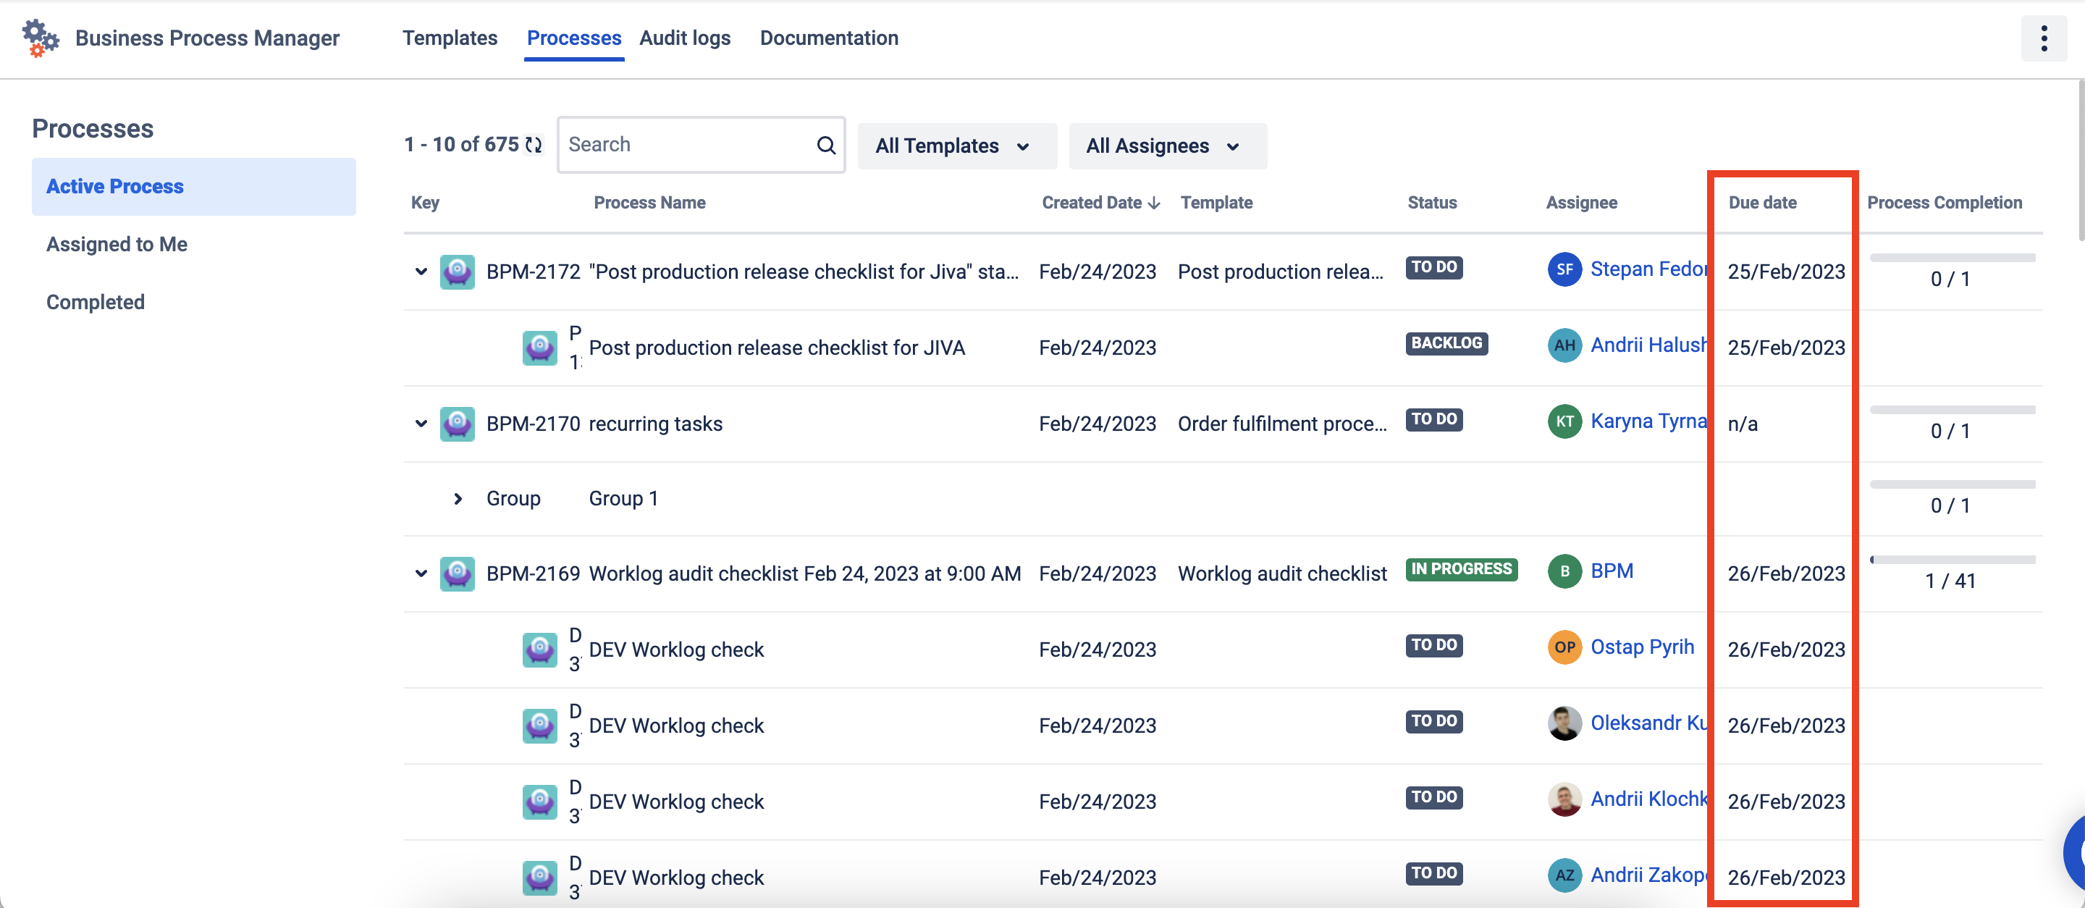Click the sort arrow on Created Date
Viewport: 2085px width, 908px height.
point(1154,203)
